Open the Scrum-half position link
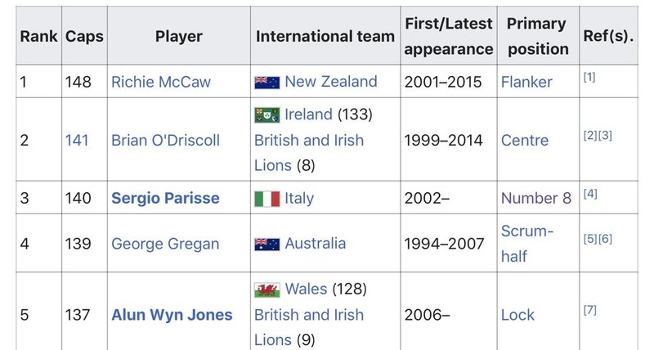The height and width of the screenshot is (350, 654). pyautogui.click(x=527, y=244)
